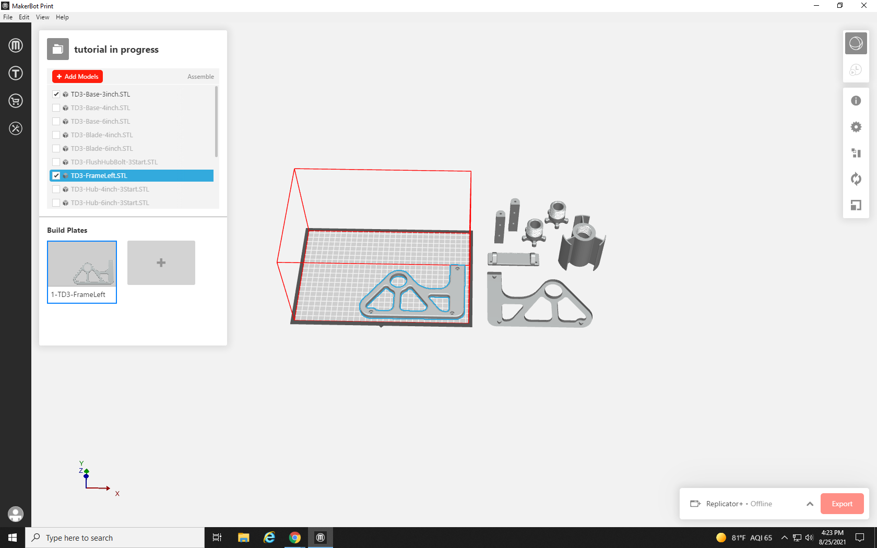This screenshot has width=877, height=548.
Task: Open network icon in system tray
Action: point(797,538)
